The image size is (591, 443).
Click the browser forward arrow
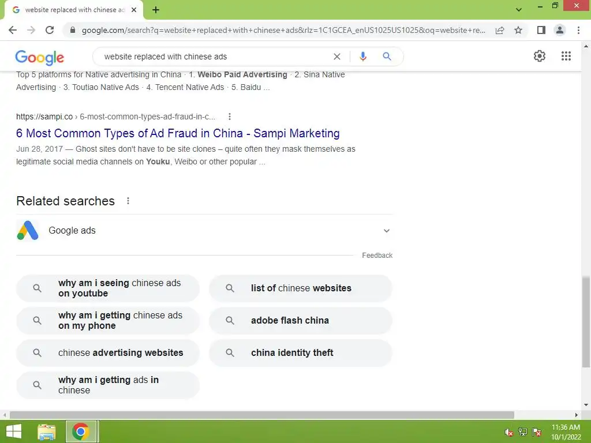(31, 30)
